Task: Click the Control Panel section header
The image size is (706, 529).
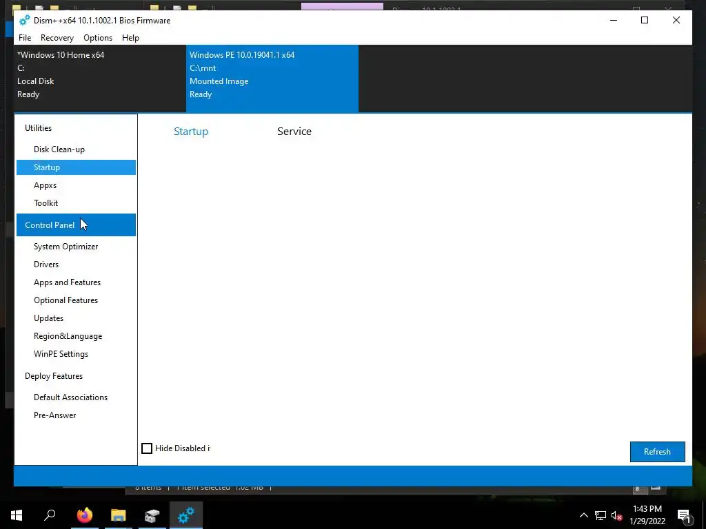Action: pos(76,225)
